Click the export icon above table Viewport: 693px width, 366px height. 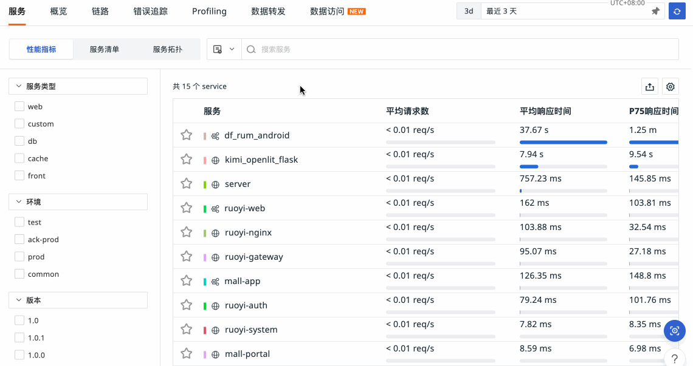[650, 87]
